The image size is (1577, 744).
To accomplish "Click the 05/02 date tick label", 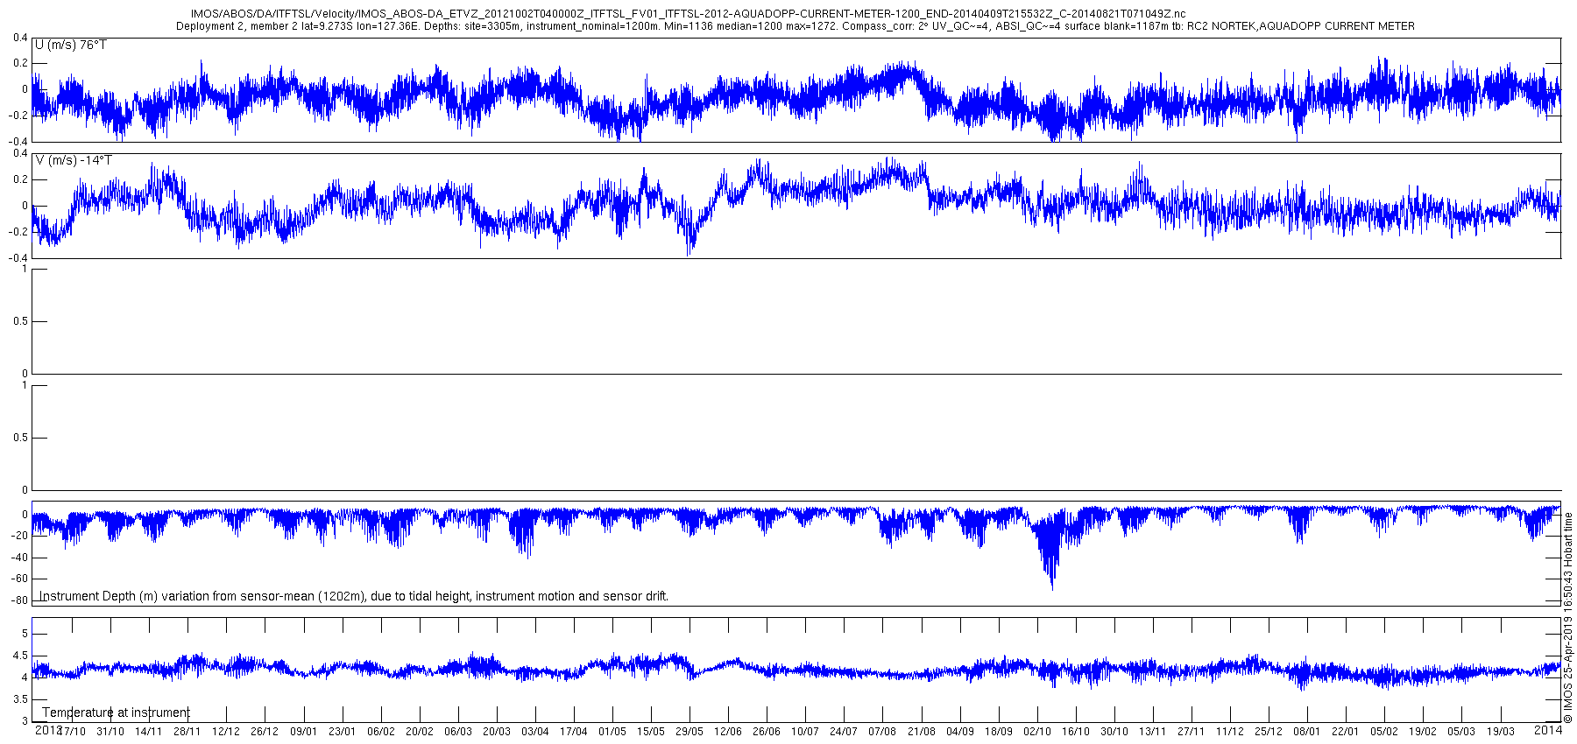I will (1385, 732).
